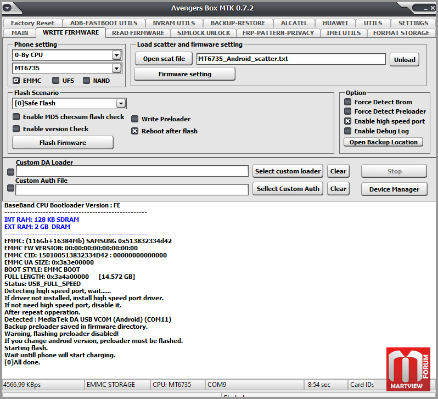Uncheck Reboot after flash
This screenshot has width=438, height=399.
[134, 131]
